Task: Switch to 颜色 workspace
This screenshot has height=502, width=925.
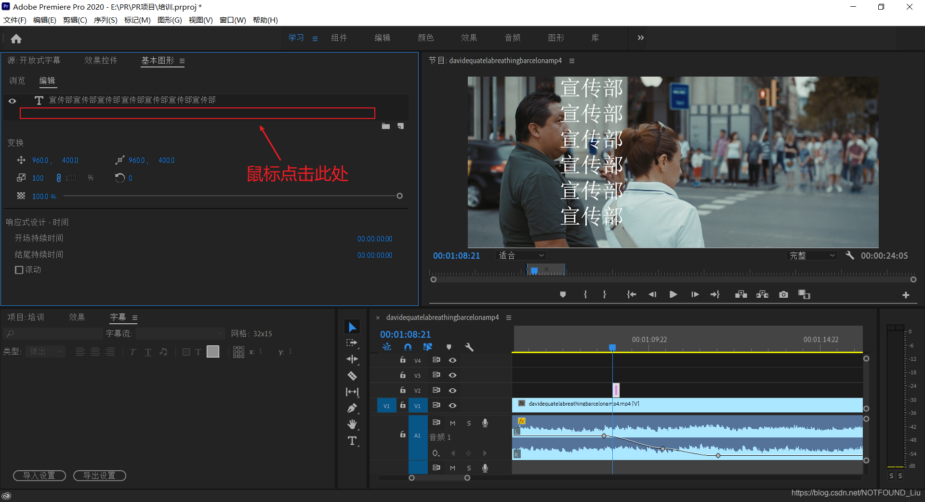Action: [x=426, y=38]
